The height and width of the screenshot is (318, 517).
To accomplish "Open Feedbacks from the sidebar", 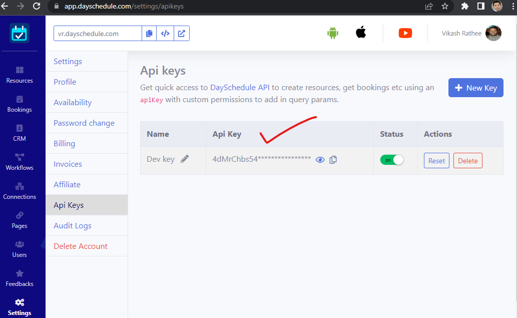I will (x=20, y=277).
